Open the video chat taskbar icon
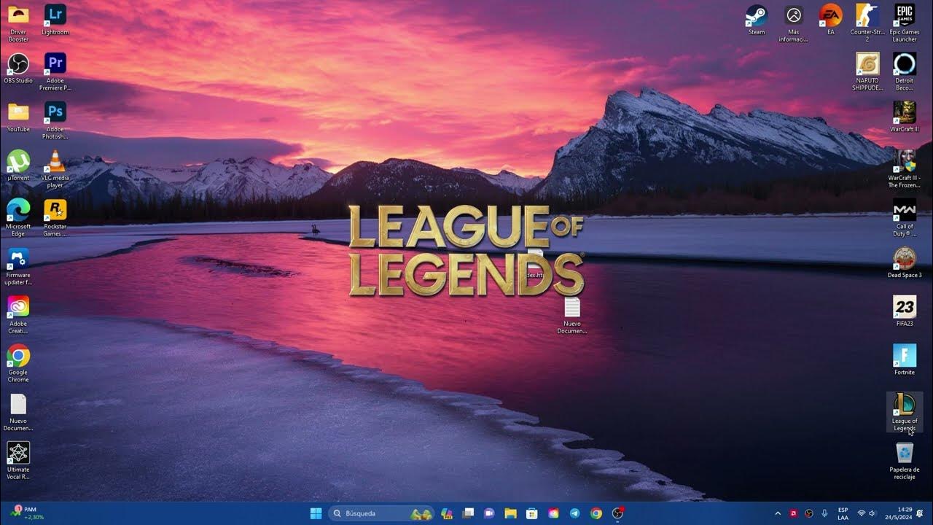933x525 pixels. (490, 513)
